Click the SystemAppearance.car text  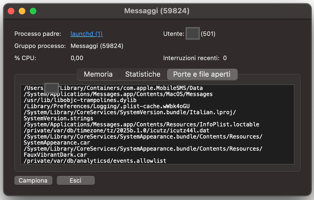(57, 143)
